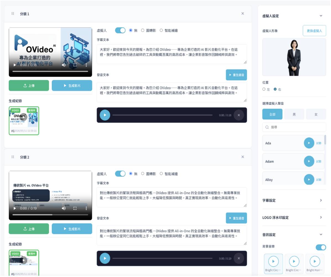Select 圖轉影 radio option in 分鏡 2
Viewport: 331px width, 277px height.
(143, 174)
